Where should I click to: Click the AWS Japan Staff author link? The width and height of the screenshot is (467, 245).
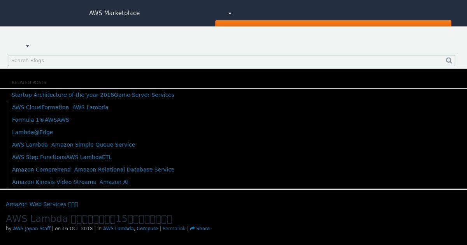pos(32,229)
